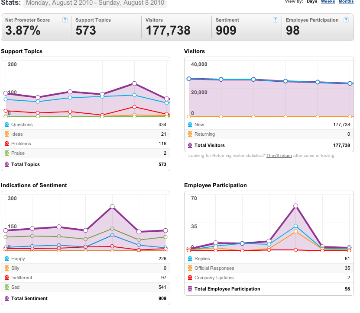Click the Employee Participation peak data point

coord(296,206)
